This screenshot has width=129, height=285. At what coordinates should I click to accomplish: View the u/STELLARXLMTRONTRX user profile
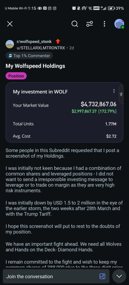(41, 48)
